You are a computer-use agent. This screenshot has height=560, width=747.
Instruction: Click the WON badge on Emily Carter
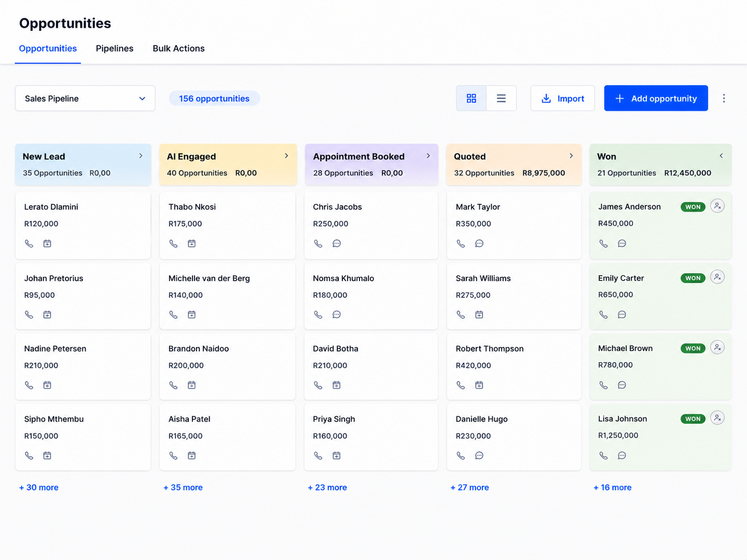[693, 278]
